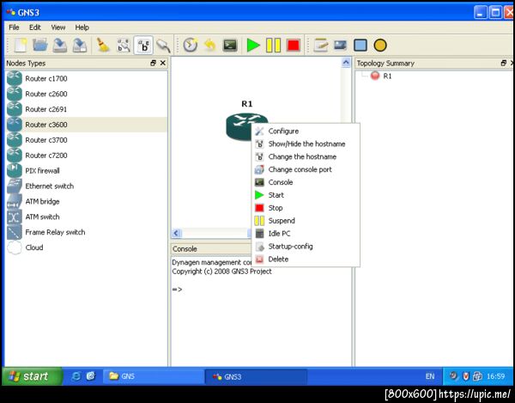Choose Change the hostname option

coord(306,156)
